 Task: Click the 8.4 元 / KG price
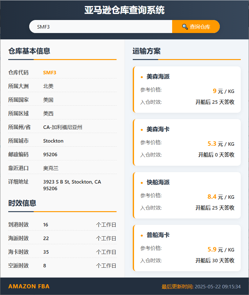221,197
